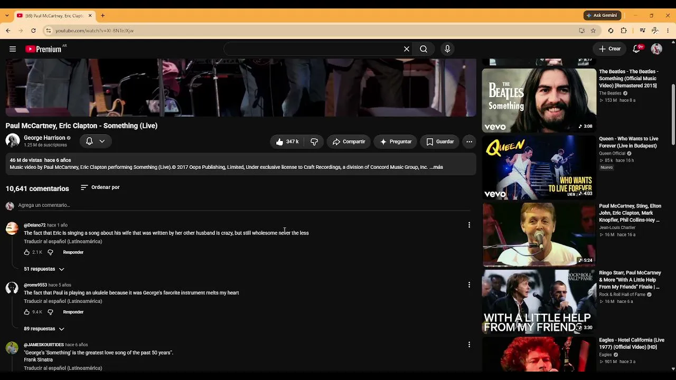View site information in the address bar

(48, 31)
